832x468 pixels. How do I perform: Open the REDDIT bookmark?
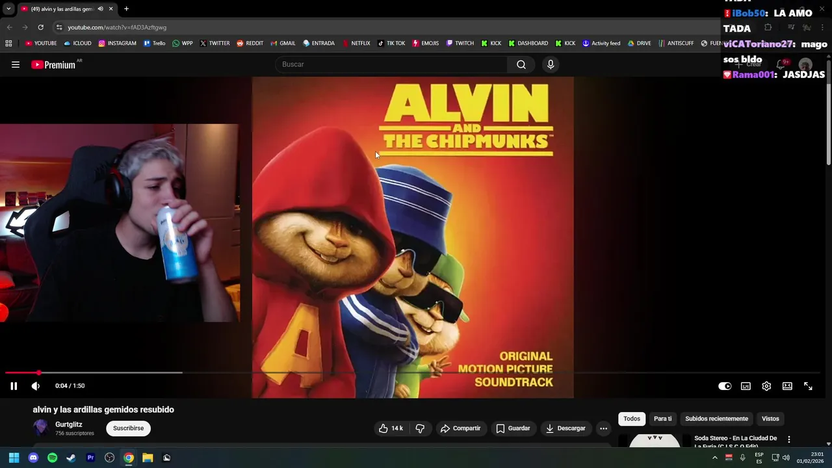pyautogui.click(x=250, y=43)
